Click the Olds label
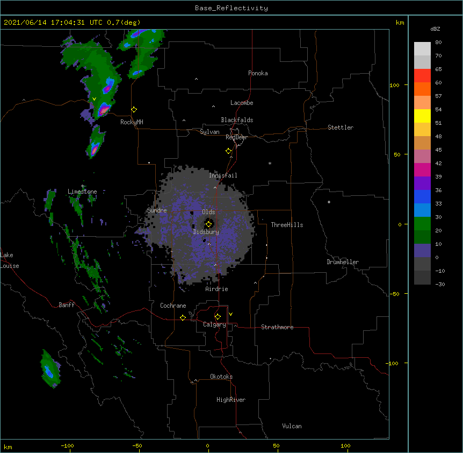The width and height of the screenshot is (463, 453). 208,212
